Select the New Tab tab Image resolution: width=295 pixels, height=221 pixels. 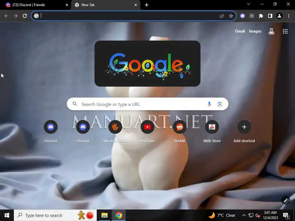point(106,5)
